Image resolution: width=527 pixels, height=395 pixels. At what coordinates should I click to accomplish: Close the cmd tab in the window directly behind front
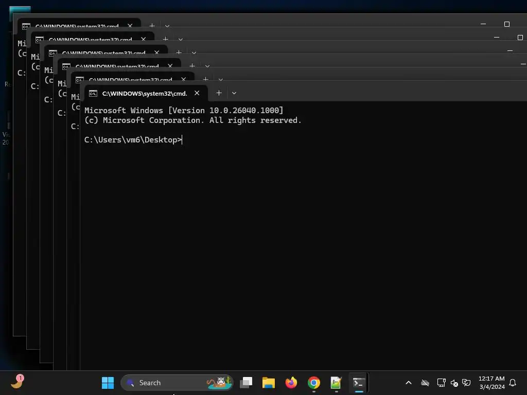(184, 79)
